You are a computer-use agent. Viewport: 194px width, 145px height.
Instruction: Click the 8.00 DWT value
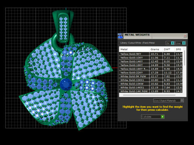pos(167,61)
